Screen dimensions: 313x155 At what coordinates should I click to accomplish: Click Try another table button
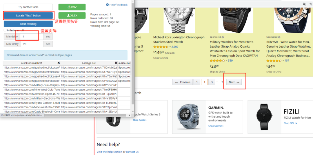click(x=28, y=7)
